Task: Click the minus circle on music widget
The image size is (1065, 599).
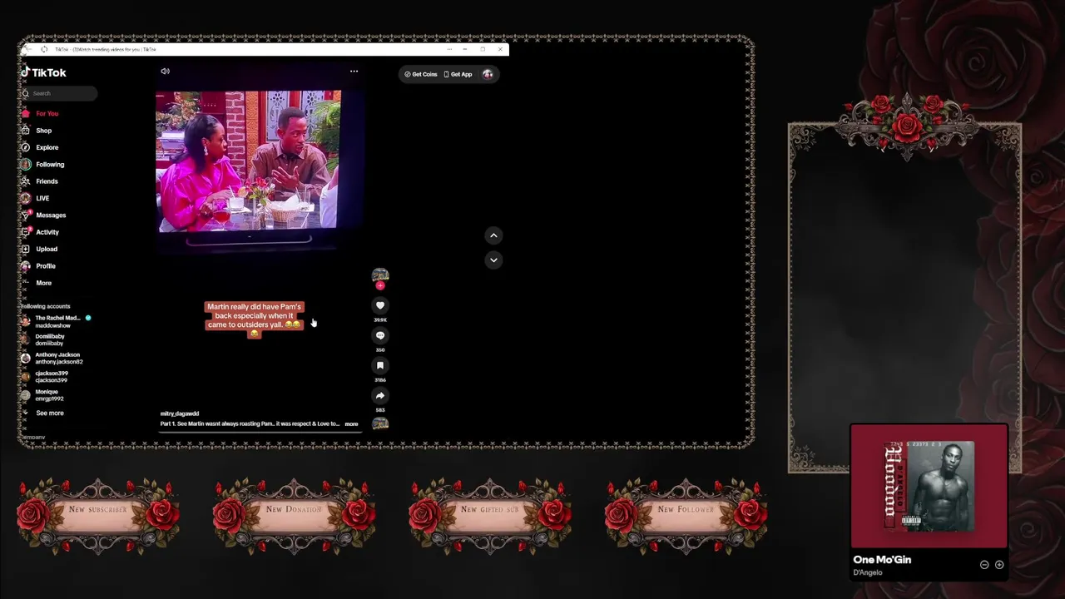Action: (x=984, y=565)
